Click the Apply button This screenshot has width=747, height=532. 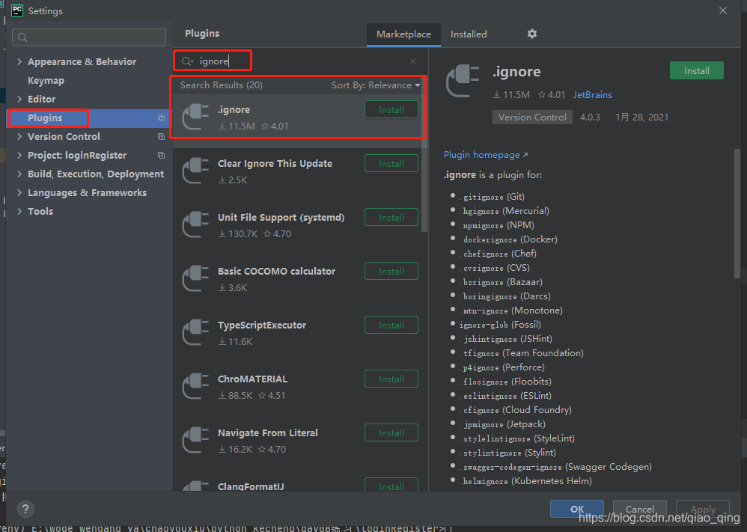[703, 509]
